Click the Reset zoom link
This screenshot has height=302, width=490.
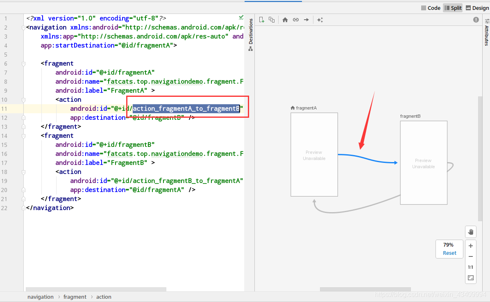449,253
